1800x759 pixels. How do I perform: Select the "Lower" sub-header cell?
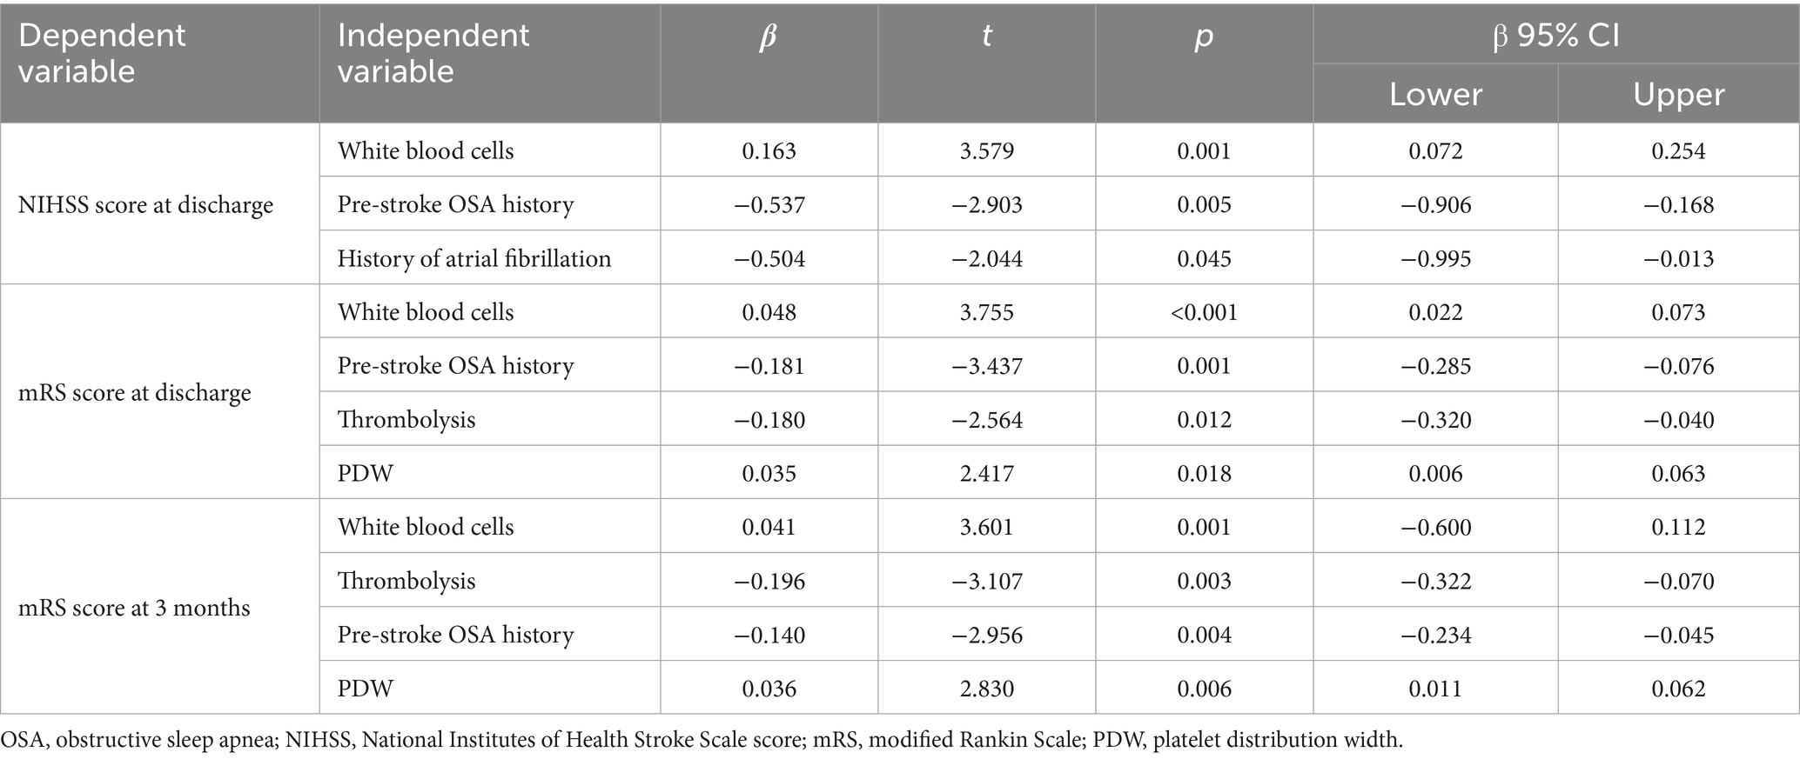click(1435, 94)
